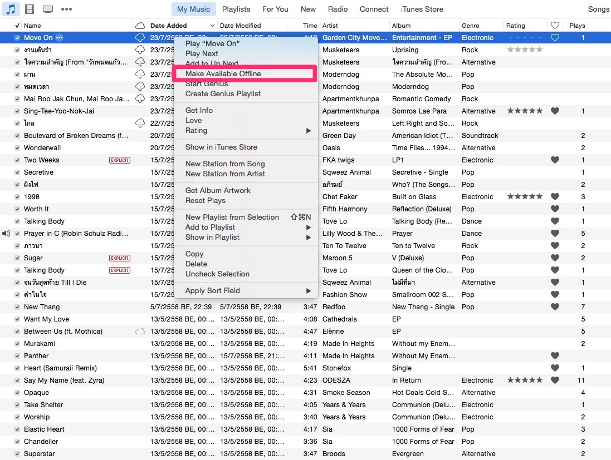Download ผ่าน from iCloud
The width and height of the screenshot is (611, 460).
[140, 75]
